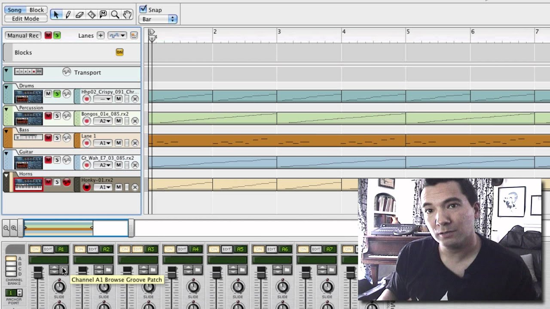Click the Bass track device icon
550x309 pixels.
coord(28,138)
